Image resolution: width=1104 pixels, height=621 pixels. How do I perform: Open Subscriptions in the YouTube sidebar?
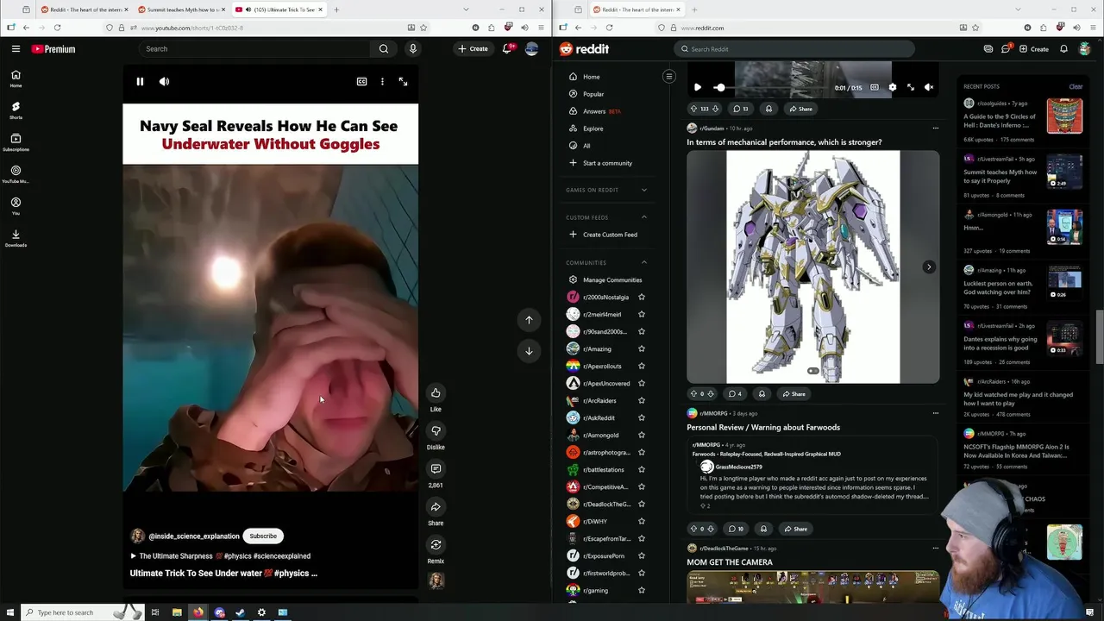point(16,142)
